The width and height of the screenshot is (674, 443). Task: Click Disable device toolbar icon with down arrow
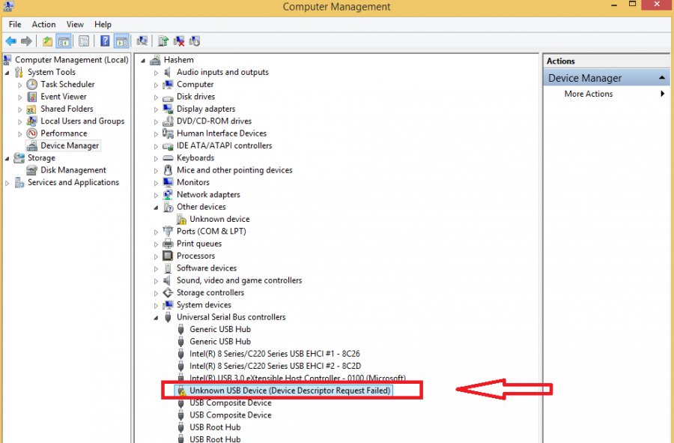(194, 41)
